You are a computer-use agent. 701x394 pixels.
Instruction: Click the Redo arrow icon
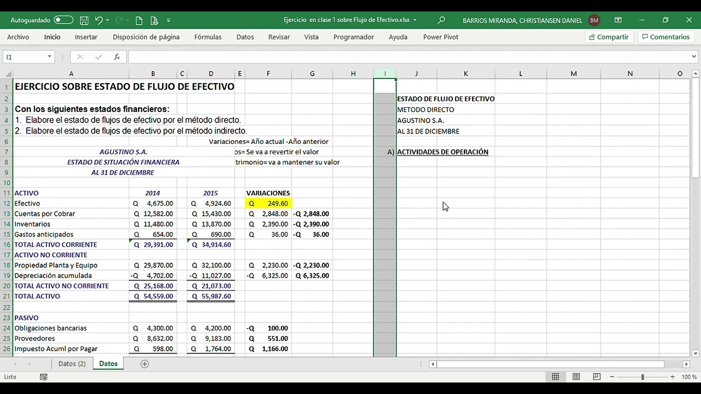point(118,20)
